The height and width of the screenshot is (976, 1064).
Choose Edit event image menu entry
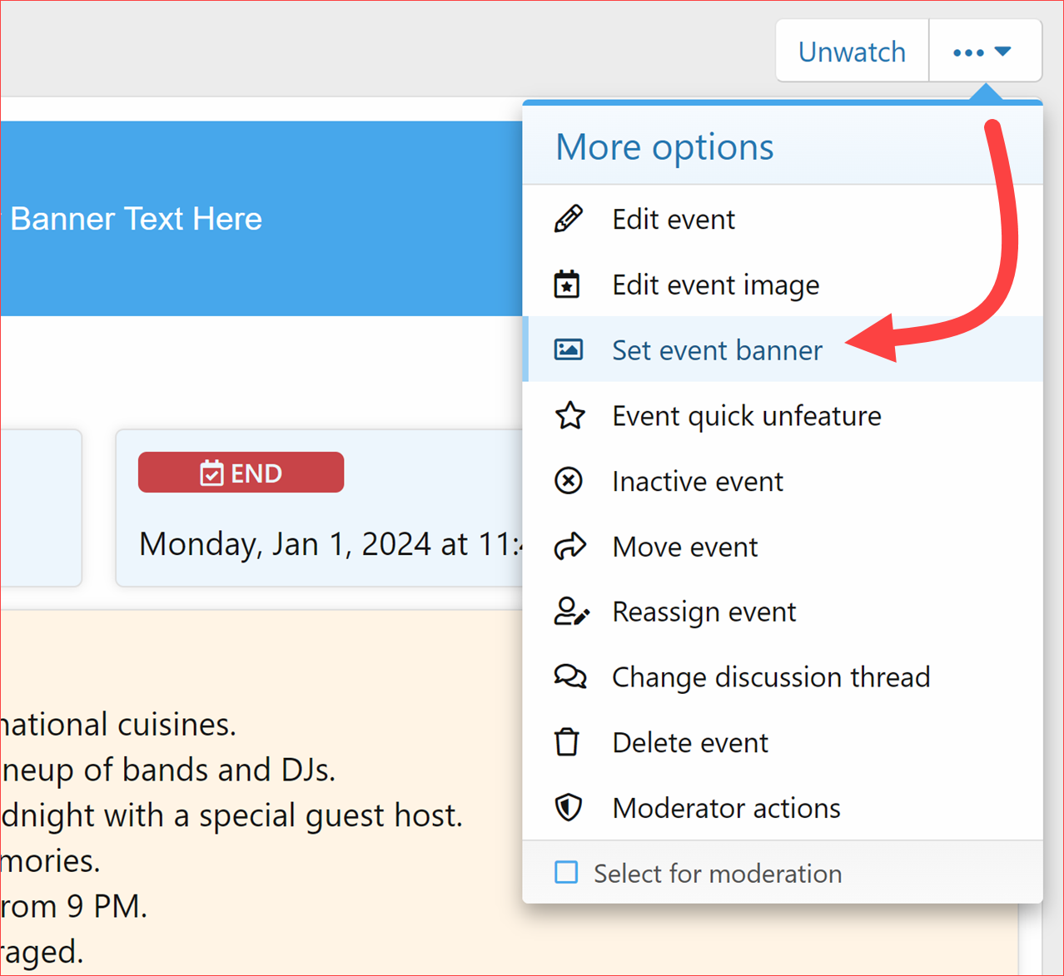[x=783, y=285]
